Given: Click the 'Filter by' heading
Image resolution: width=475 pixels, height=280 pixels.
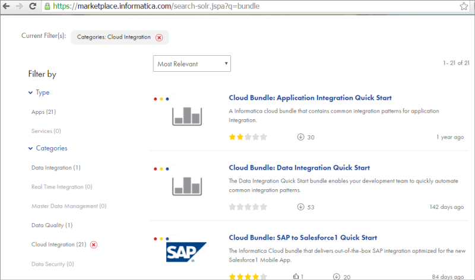Looking at the screenshot, I should (42, 74).
